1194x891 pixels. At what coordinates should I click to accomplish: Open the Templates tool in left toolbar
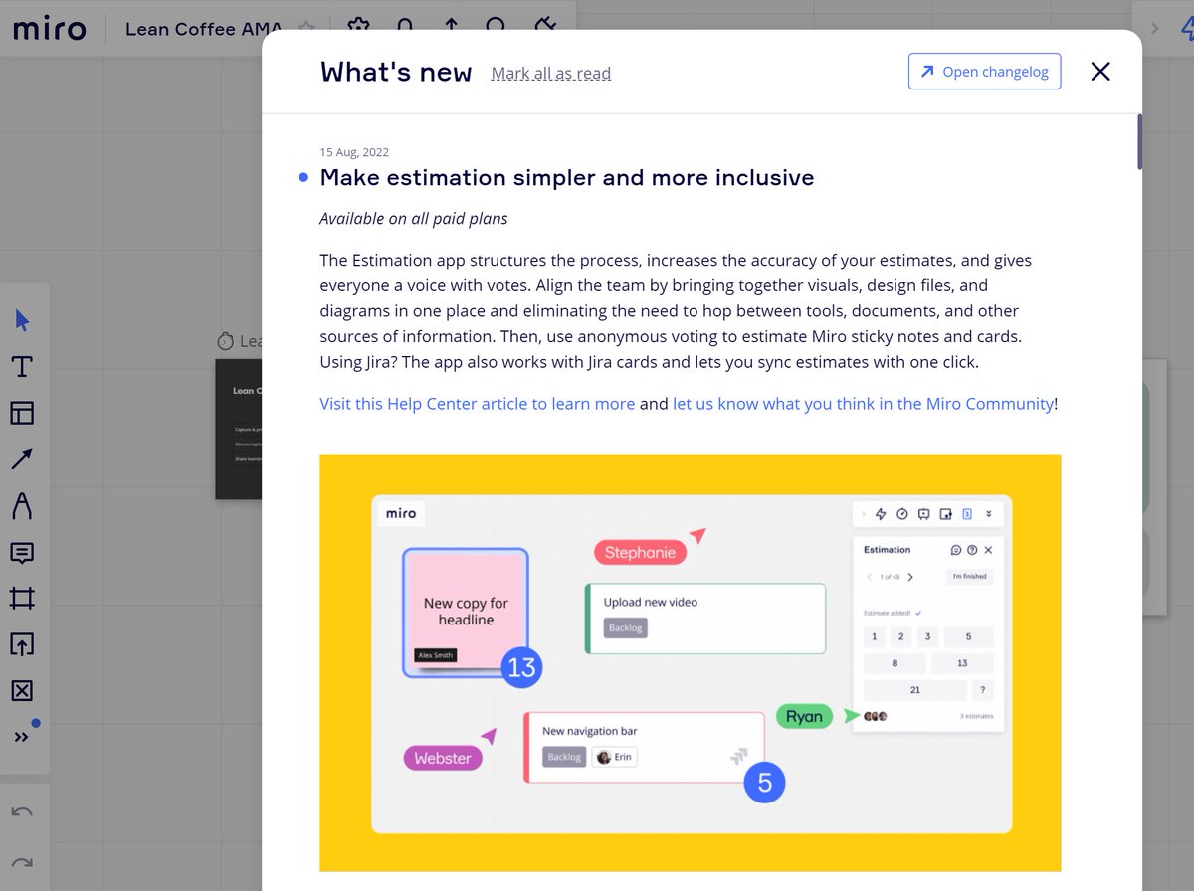[x=22, y=413]
